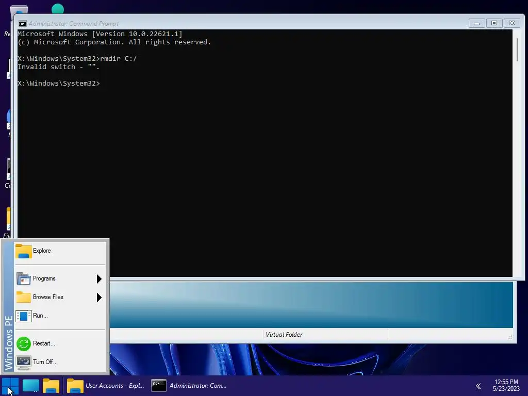Click the Browse Files folder icon
Viewport: 528px width, 396px height.
click(24, 297)
